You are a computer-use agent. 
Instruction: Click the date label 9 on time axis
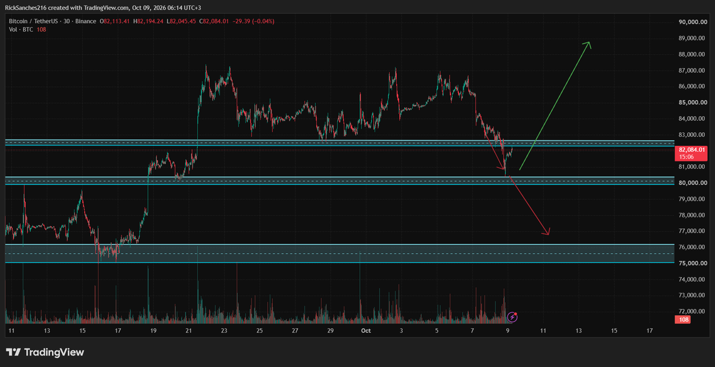[508, 330]
